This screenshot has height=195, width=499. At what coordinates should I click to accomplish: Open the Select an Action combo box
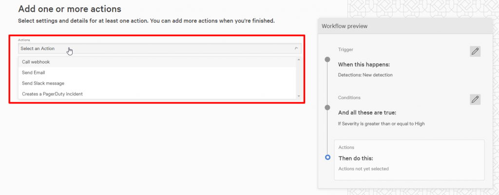(160, 49)
